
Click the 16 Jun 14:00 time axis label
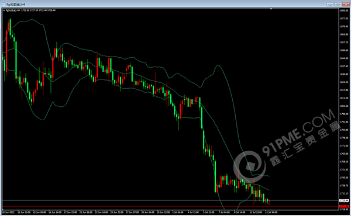pos(55,212)
